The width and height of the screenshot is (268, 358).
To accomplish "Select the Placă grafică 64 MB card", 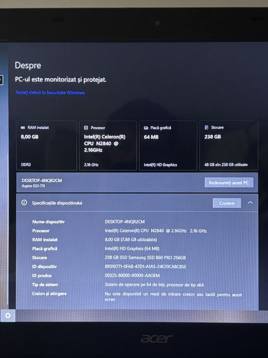I will click(x=168, y=146).
